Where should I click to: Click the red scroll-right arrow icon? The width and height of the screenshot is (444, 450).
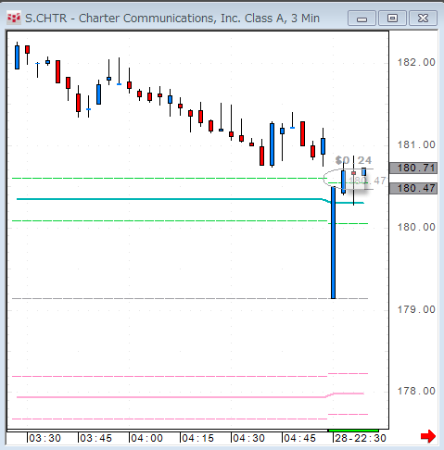click(428, 436)
